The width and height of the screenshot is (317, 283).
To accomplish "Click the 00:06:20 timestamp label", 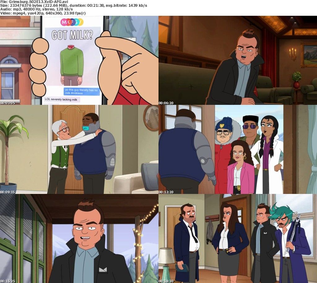I will tap(166, 103).
